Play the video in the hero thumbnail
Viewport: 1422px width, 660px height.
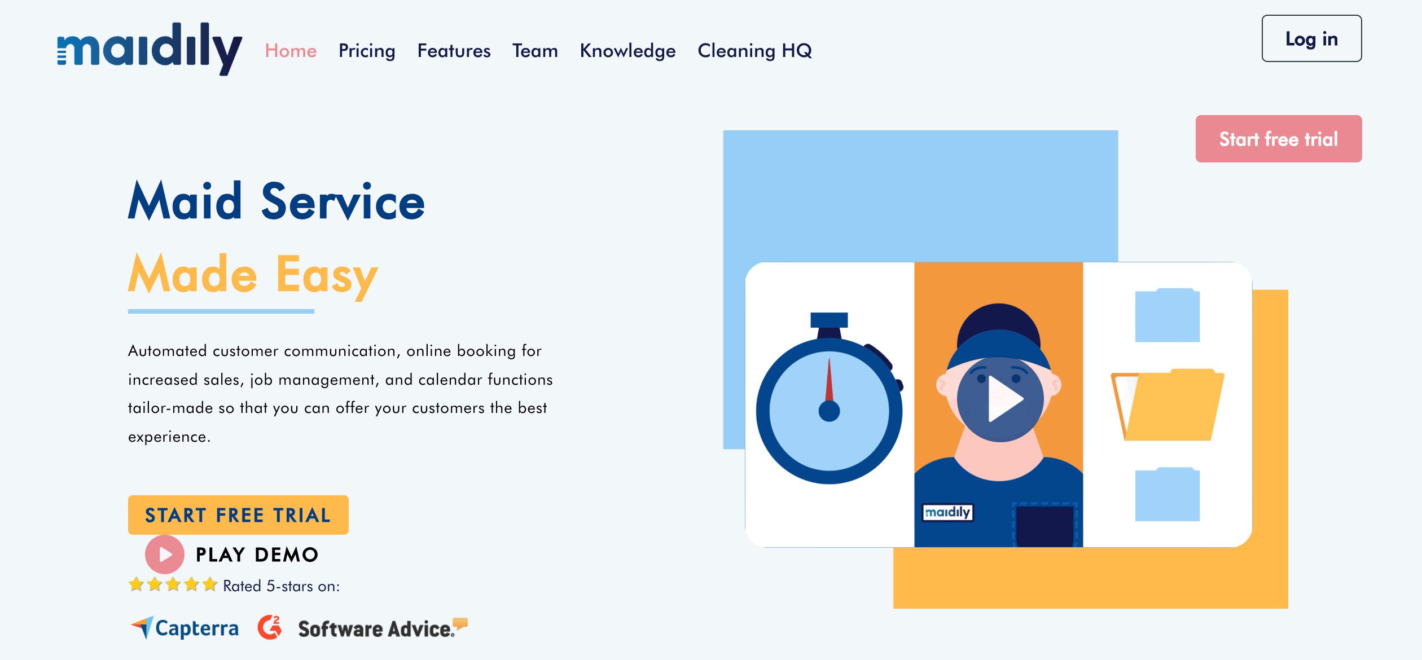click(x=1000, y=399)
